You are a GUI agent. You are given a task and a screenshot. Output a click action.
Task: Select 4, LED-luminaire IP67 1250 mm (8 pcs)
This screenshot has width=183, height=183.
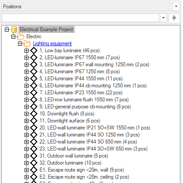(x=80, y=72)
